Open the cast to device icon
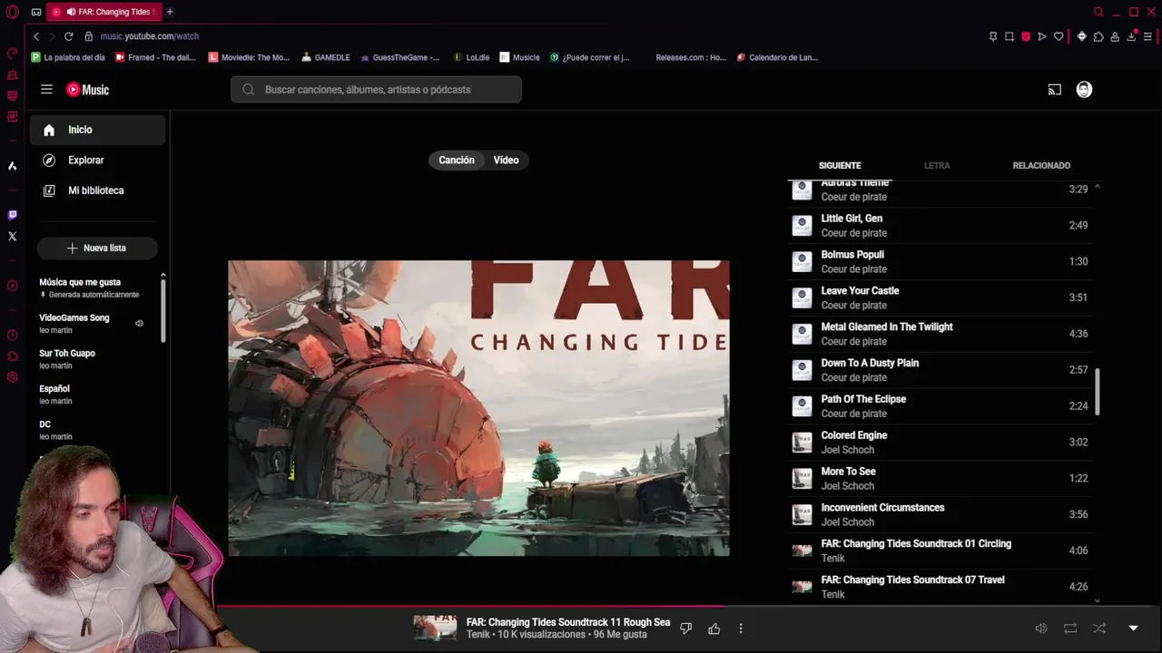 click(1054, 90)
